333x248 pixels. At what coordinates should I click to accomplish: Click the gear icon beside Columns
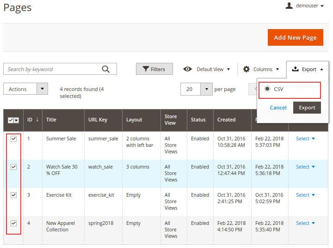pyautogui.click(x=247, y=69)
